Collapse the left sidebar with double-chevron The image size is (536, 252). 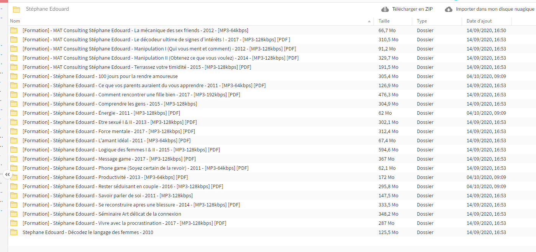coord(7,174)
